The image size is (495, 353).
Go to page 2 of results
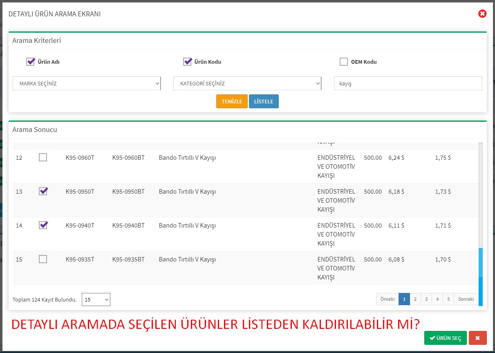click(x=415, y=299)
